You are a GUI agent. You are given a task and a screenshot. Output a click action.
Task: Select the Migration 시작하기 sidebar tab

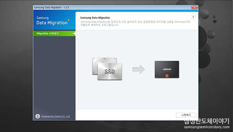(54, 33)
